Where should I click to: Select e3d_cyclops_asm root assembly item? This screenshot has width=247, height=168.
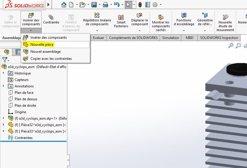(x=34, y=67)
